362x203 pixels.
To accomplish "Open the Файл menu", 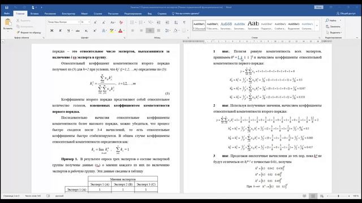I will pyautogui.click(x=7, y=14).
